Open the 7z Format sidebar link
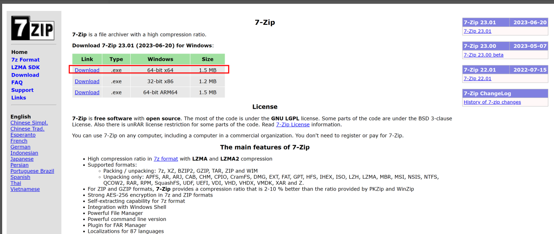This screenshot has height=234, width=554. coord(25,60)
